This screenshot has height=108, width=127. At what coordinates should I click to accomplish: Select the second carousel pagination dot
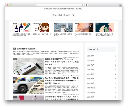click(x=62, y=42)
